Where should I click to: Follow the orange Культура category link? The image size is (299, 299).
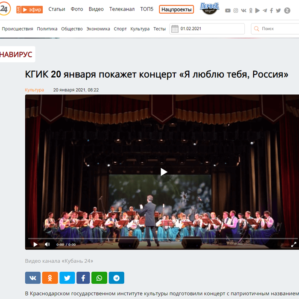tap(34, 90)
